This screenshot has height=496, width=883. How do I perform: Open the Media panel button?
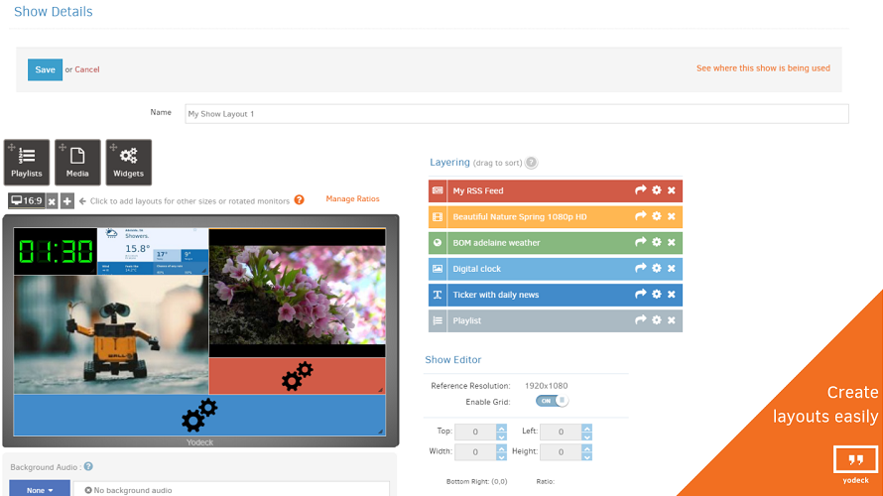click(x=77, y=162)
